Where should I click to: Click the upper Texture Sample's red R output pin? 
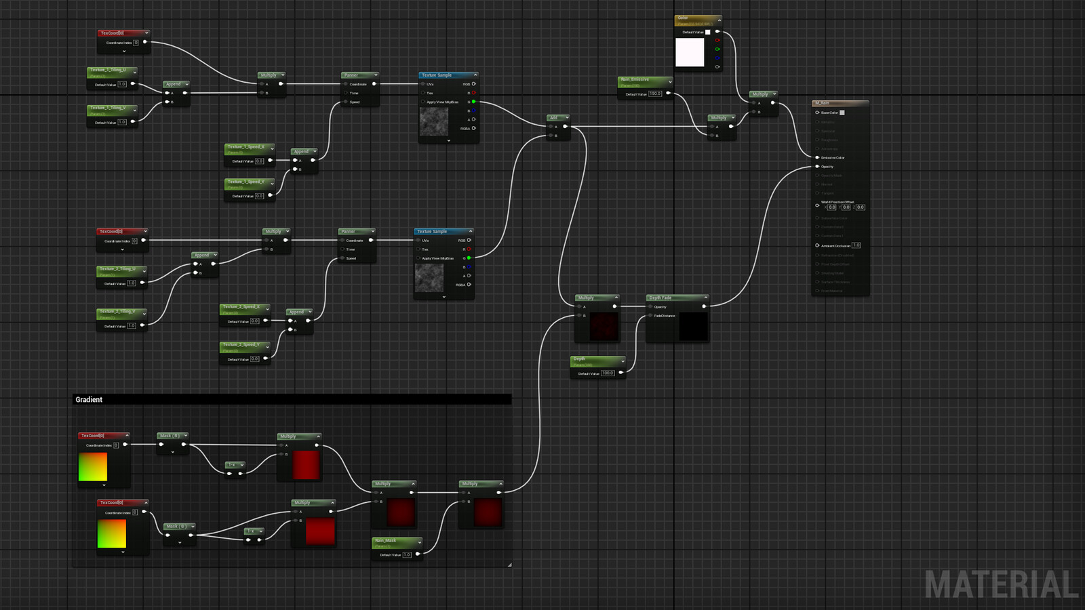pos(473,93)
